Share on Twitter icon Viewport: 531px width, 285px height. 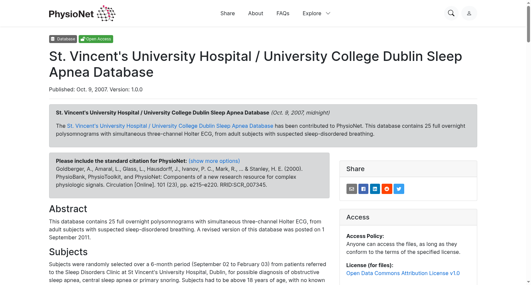tap(399, 189)
